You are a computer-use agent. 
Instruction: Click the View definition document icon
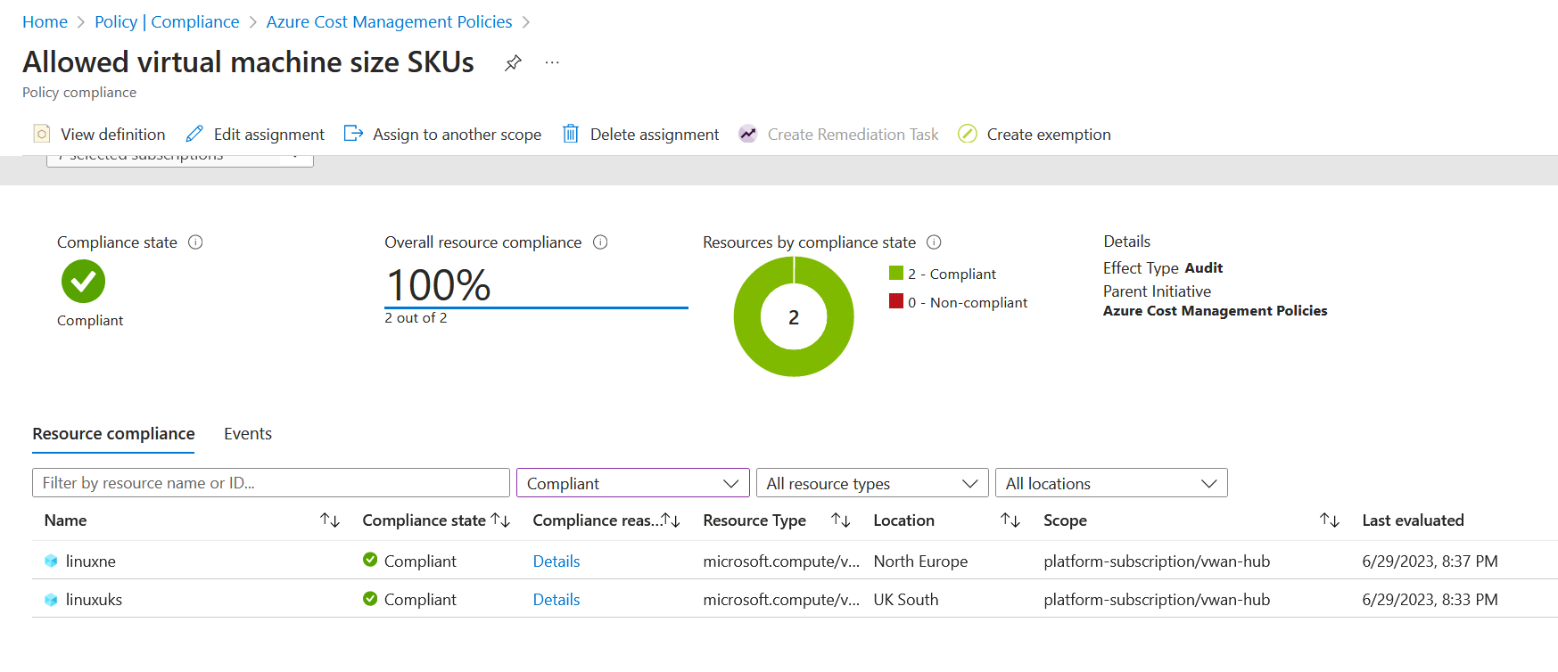point(41,134)
